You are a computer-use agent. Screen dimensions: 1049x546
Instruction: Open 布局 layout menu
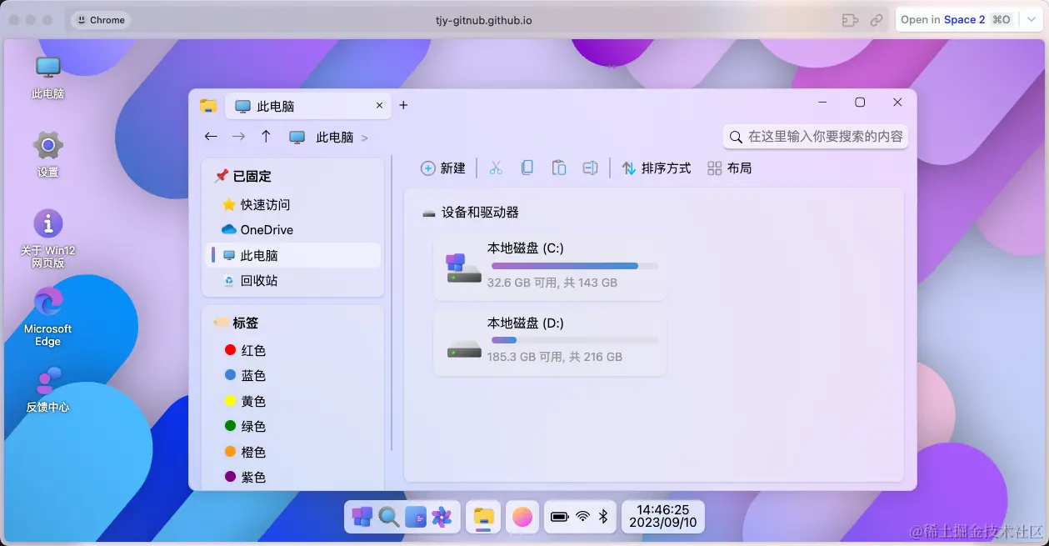(730, 168)
